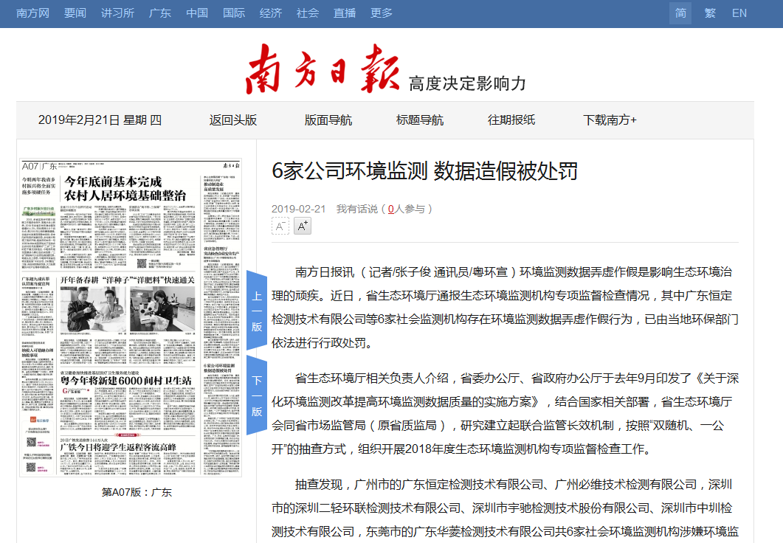The image size is (783, 543).
Task: Click 返回头版 link
Action: tap(233, 120)
